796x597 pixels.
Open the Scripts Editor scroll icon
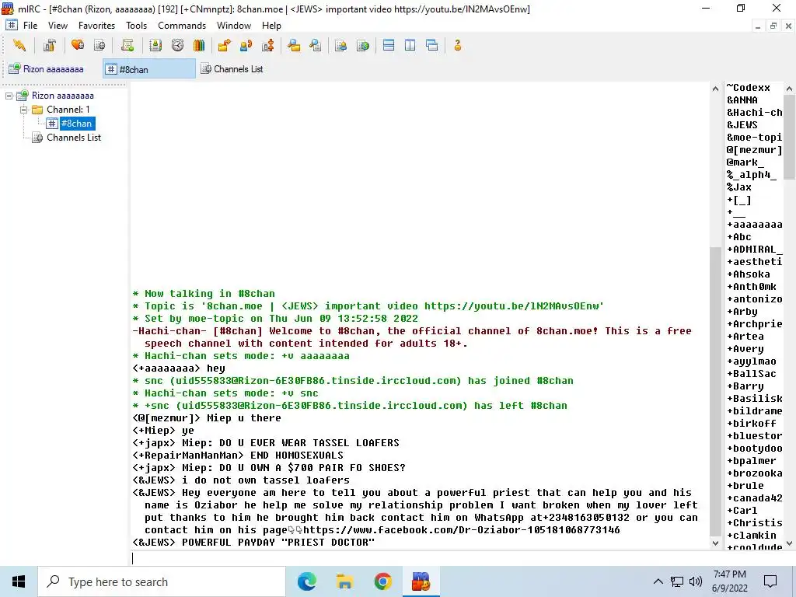coord(127,46)
